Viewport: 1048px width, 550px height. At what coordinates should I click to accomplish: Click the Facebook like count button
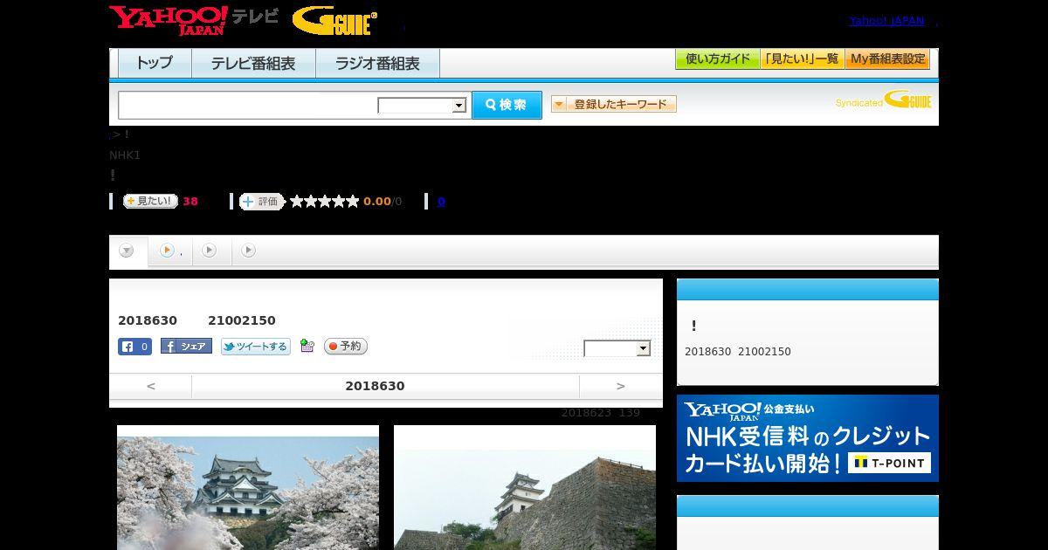135,347
